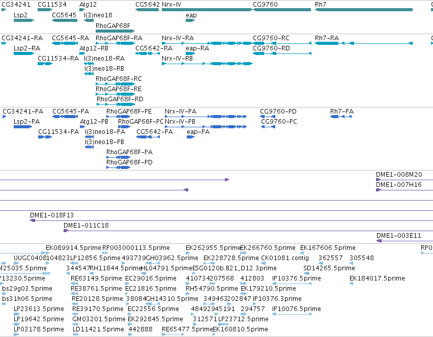
Task: Select the RhoGAP68F-RC transcript label
Action: coord(119,79)
